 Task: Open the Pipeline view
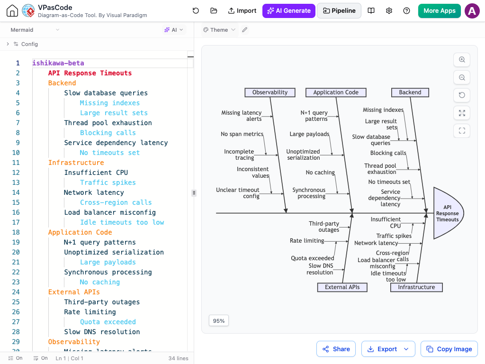click(339, 10)
